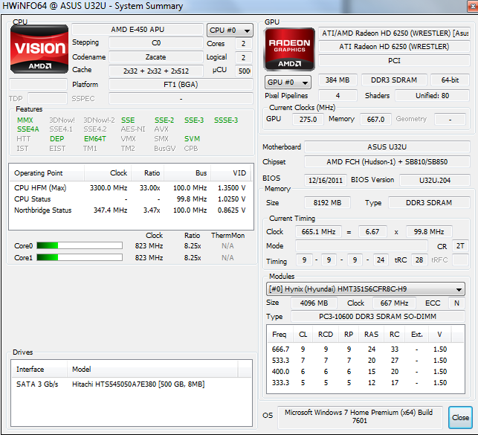Click the SSE4A feature label
This screenshot has width=478, height=435.
(28, 129)
